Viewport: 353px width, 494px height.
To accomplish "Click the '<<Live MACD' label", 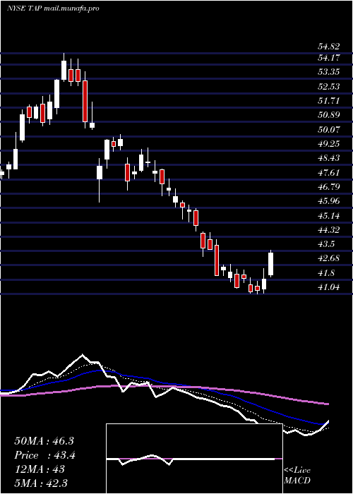I will click(297, 476).
